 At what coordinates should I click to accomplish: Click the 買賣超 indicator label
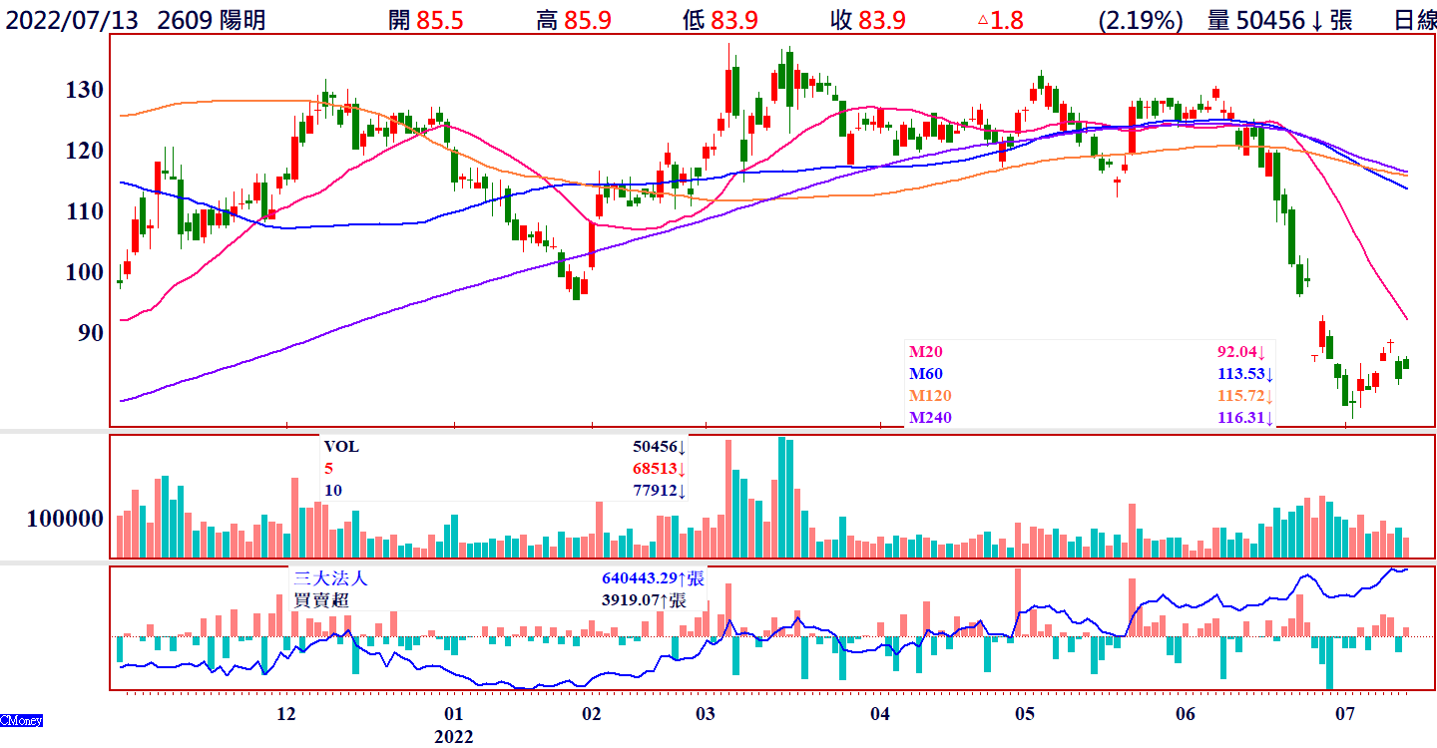322,600
